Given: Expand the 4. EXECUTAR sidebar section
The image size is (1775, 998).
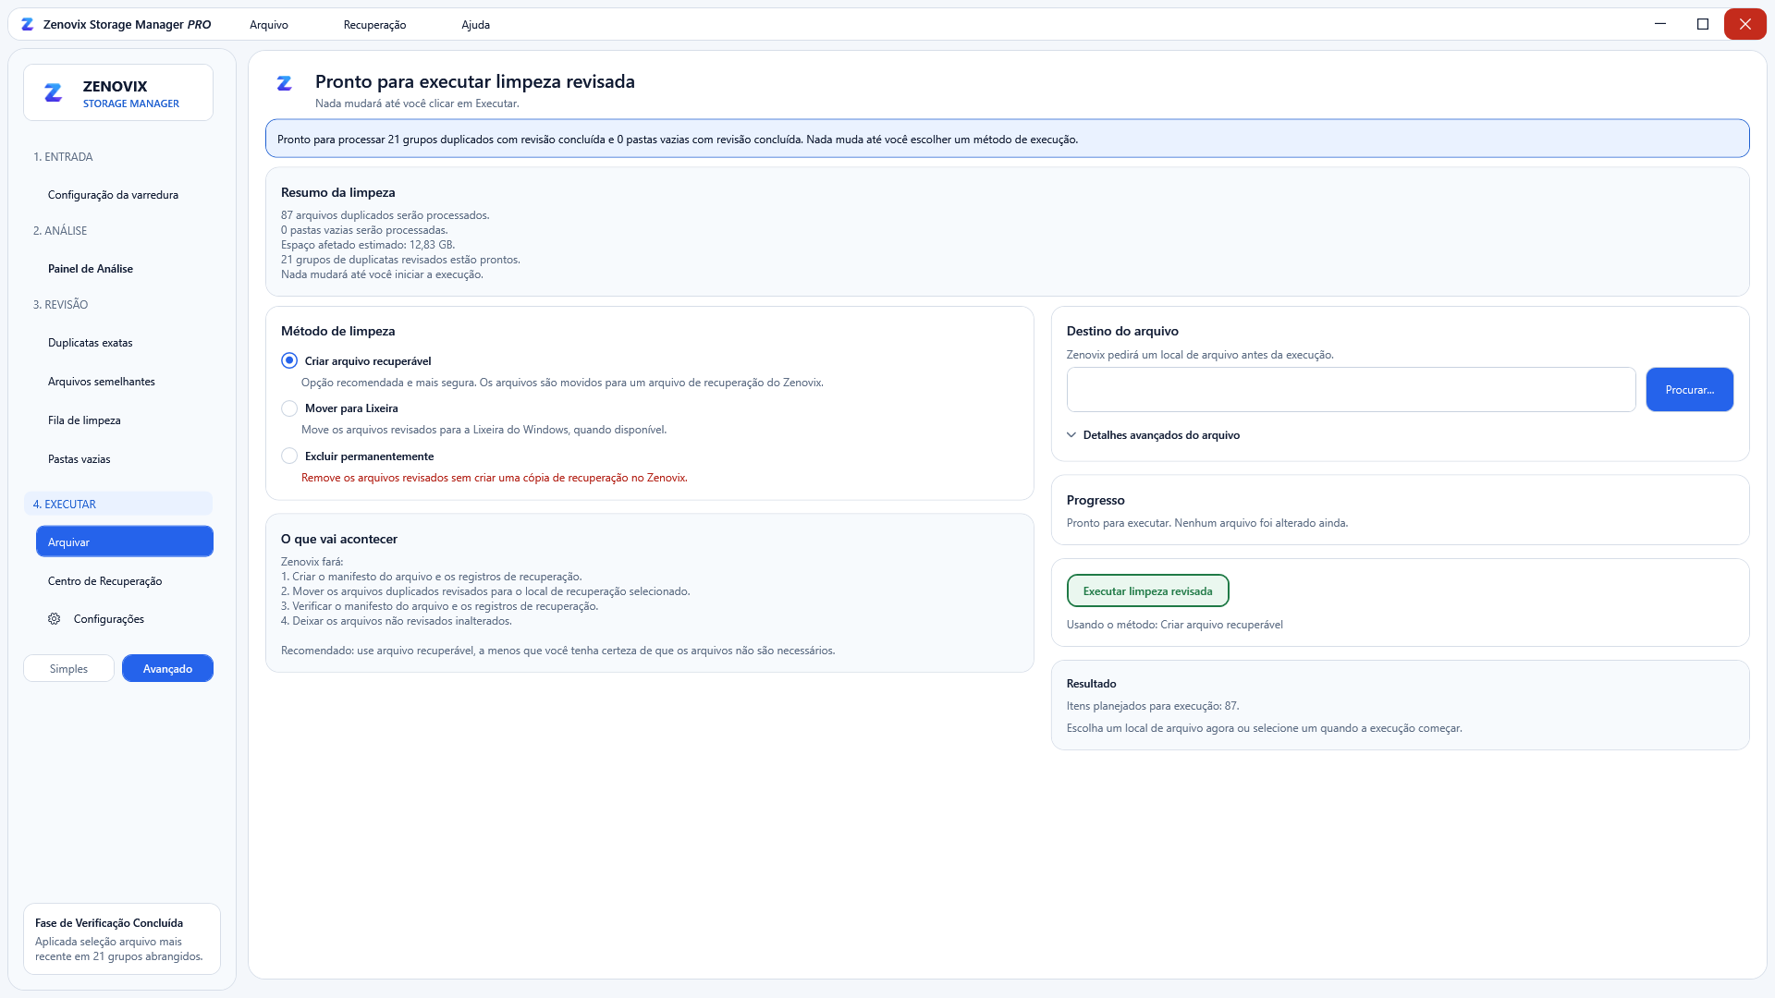Looking at the screenshot, I should pos(118,505).
